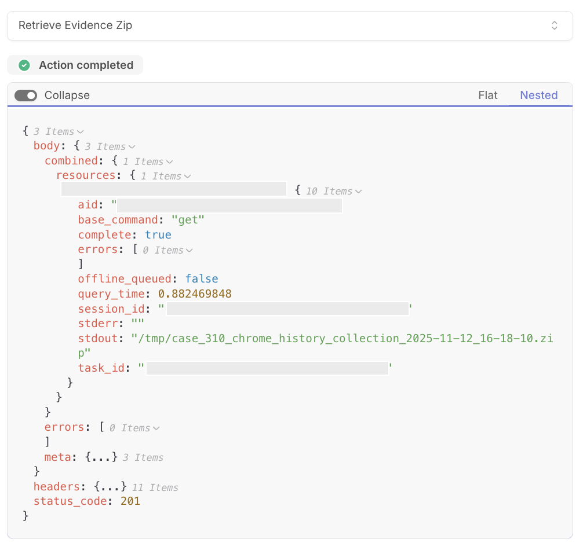This screenshot has height=550, width=583.
Task: Click the up-down selector arrows icon
Action: coord(554,25)
